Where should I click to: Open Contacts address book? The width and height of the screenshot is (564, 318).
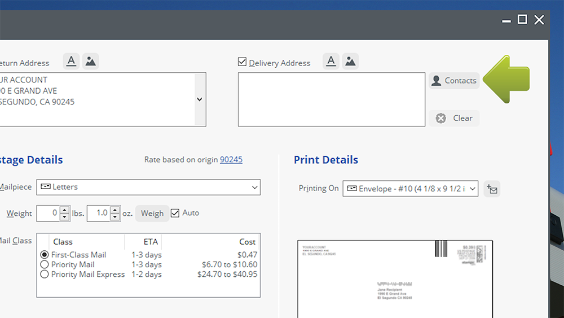pyautogui.click(x=454, y=81)
